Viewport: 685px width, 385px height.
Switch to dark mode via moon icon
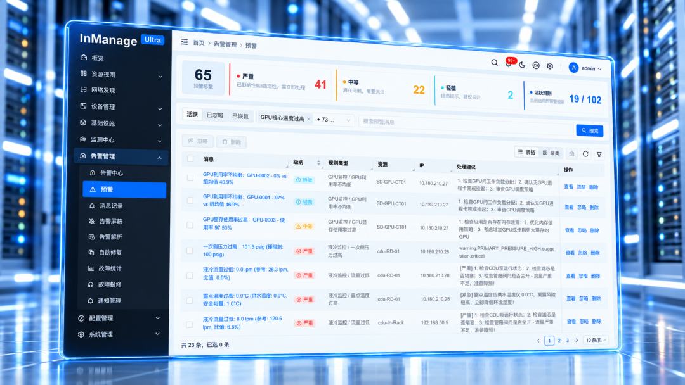point(522,65)
